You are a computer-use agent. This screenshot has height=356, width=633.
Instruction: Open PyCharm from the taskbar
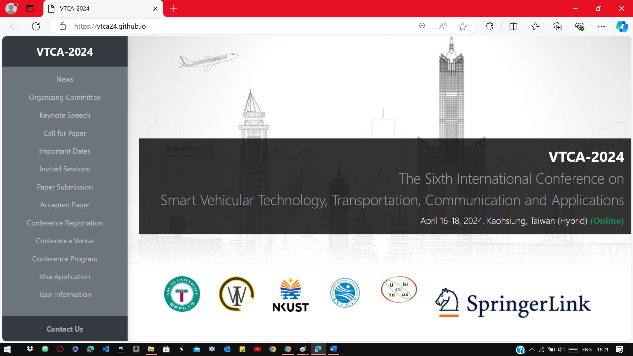[x=121, y=349]
